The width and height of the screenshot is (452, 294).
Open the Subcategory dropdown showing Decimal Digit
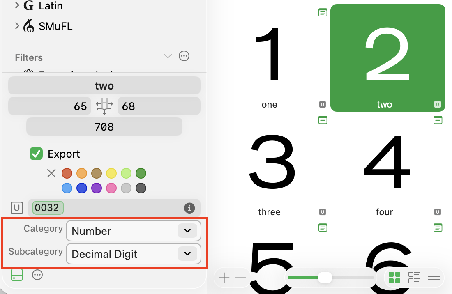(134, 254)
